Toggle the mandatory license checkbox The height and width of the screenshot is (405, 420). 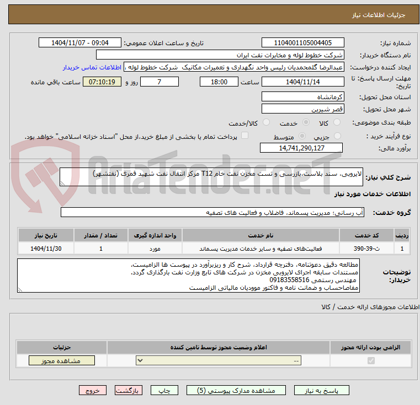click(371, 361)
